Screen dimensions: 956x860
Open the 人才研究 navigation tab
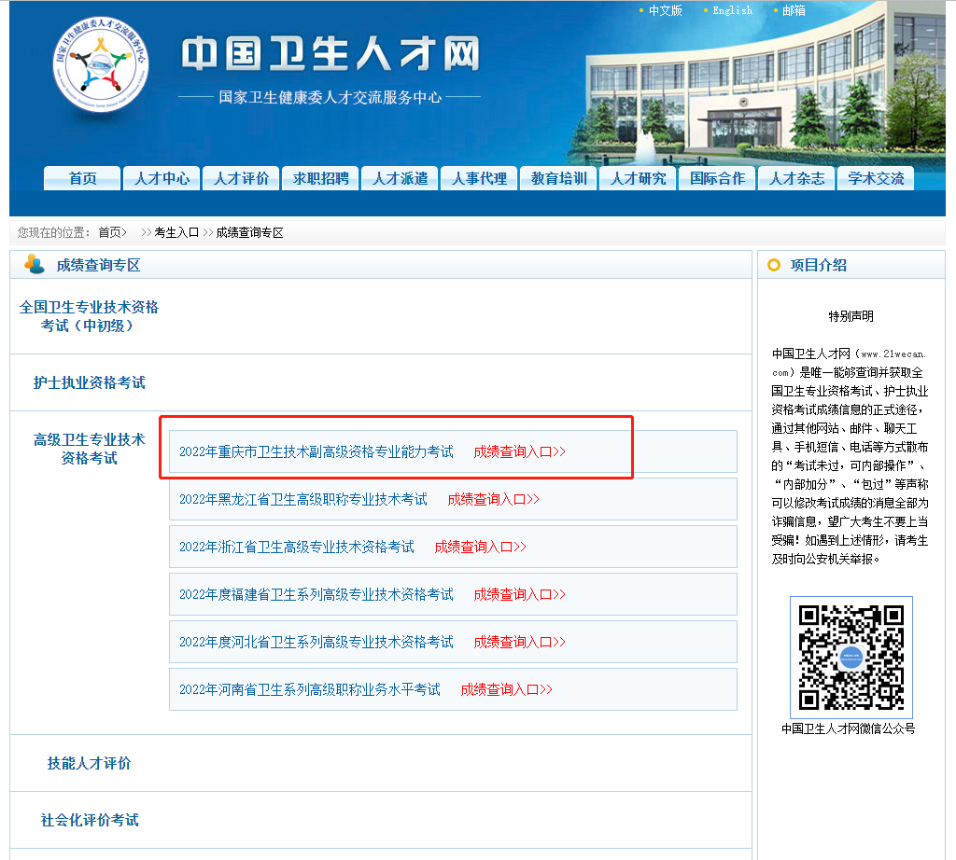638,178
